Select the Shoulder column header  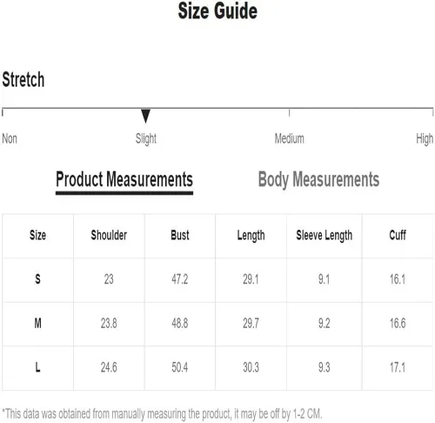coord(109,235)
